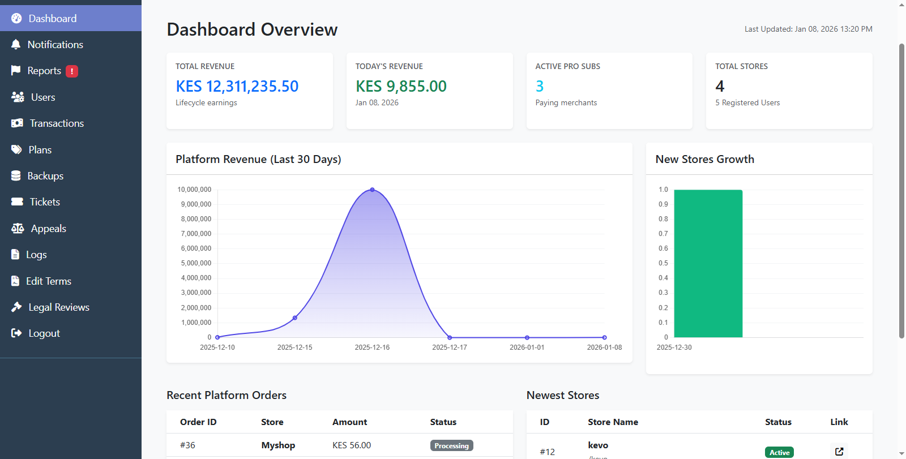
Task: Click the peak data point on revenue chart
Action: point(372,190)
